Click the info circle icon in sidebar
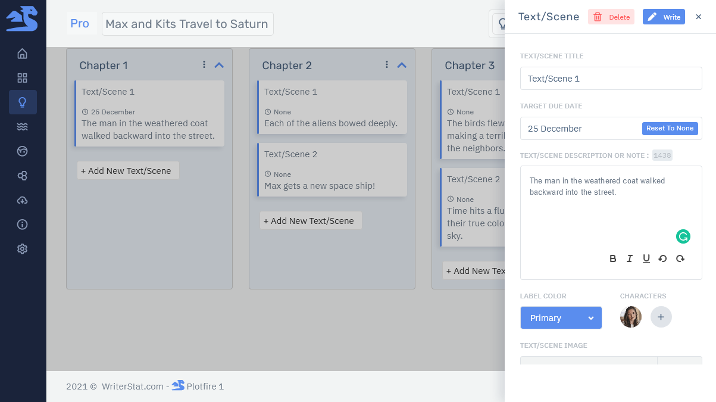 tap(23, 225)
